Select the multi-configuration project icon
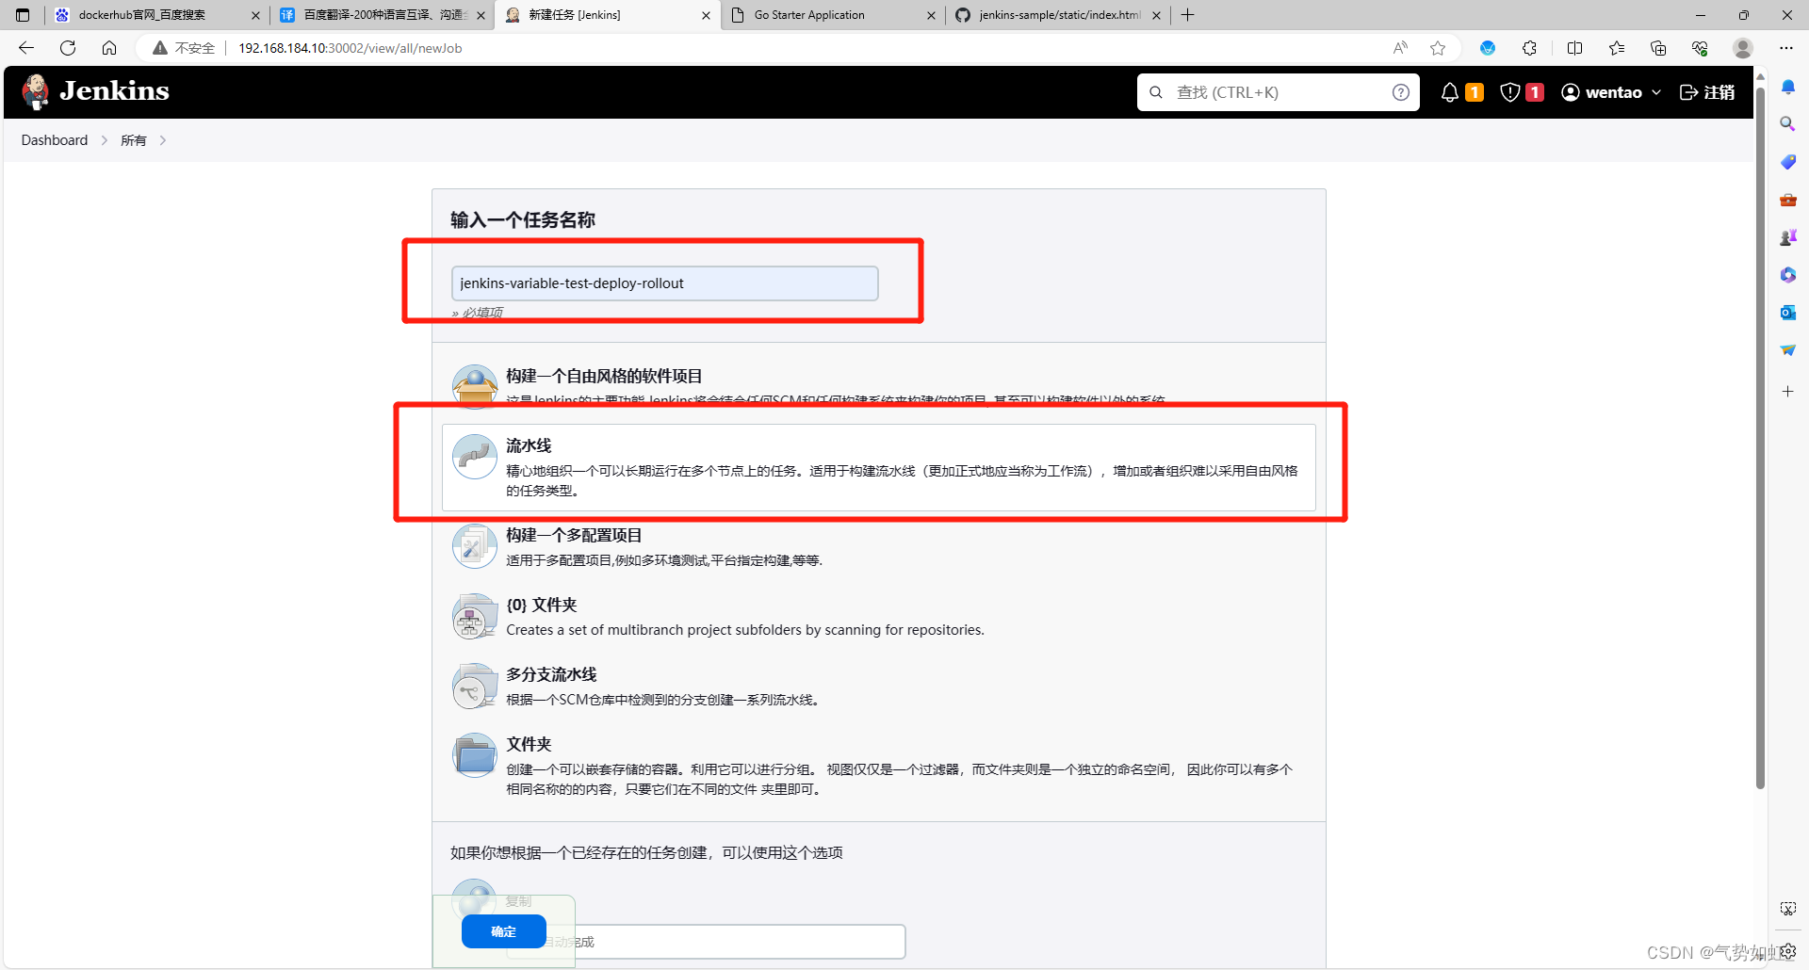1809x970 pixels. pos(475,546)
